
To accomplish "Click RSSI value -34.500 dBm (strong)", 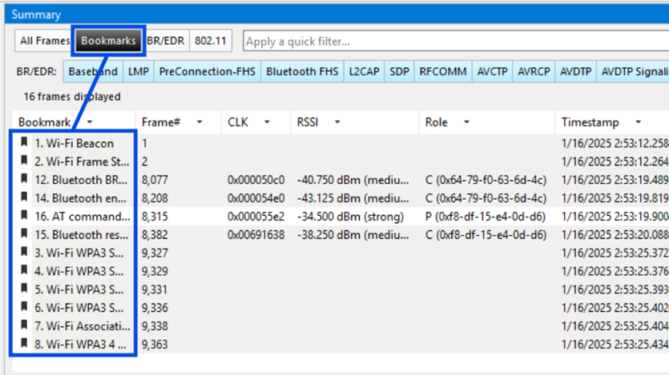I will (350, 217).
